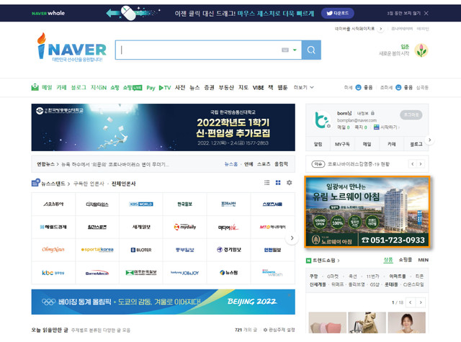Screen dimensions: 461x342
Task: Open the 쇼핑LIVE menu item
Action: [x=133, y=87]
